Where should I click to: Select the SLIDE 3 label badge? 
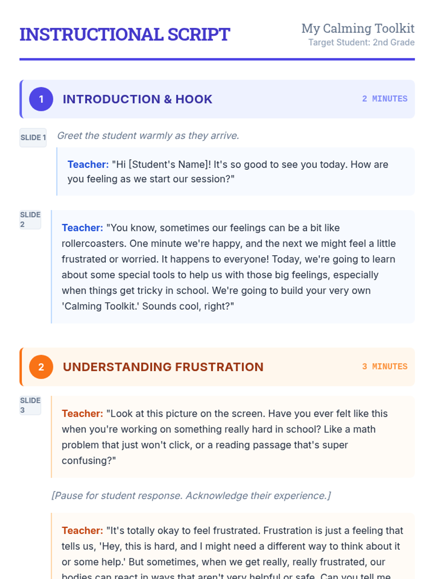(30, 405)
